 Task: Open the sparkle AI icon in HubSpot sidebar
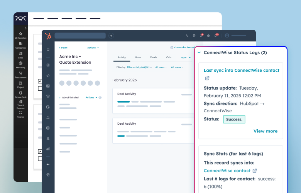click(48, 164)
